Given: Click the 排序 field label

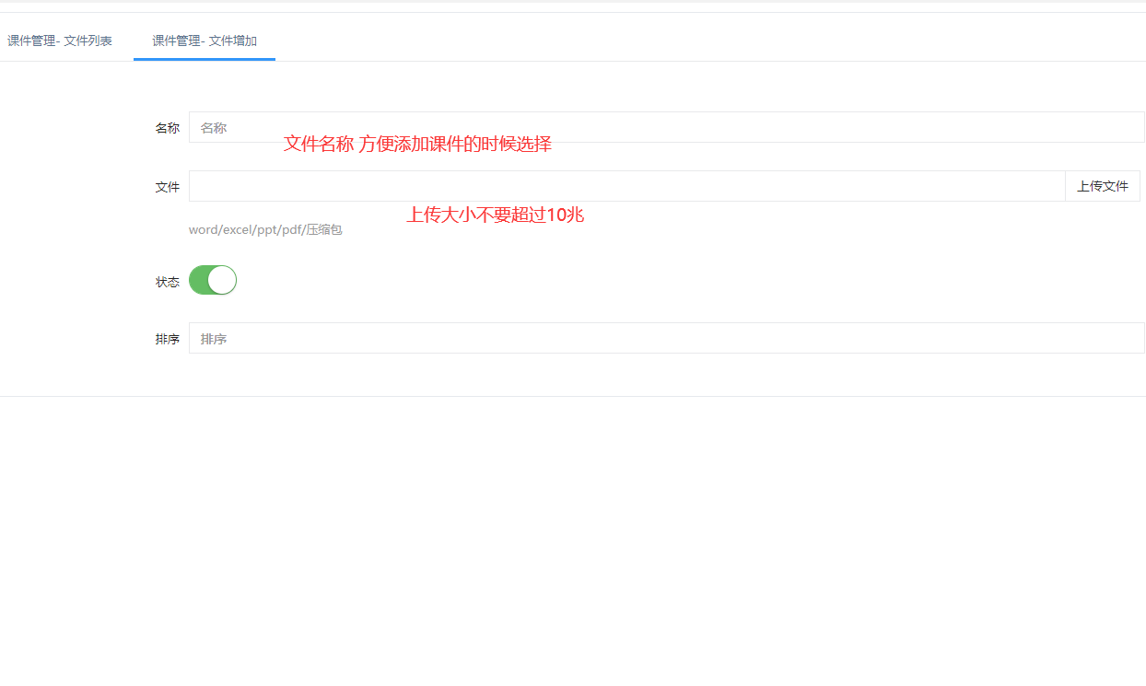Looking at the screenshot, I should [168, 339].
